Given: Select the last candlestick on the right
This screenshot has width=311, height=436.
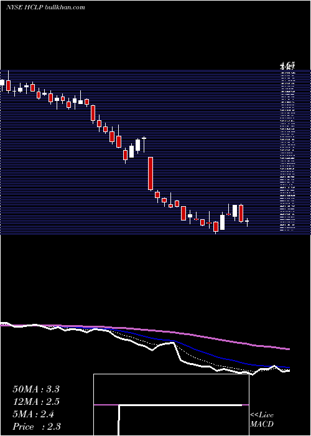Looking at the screenshot, I should click(247, 222).
